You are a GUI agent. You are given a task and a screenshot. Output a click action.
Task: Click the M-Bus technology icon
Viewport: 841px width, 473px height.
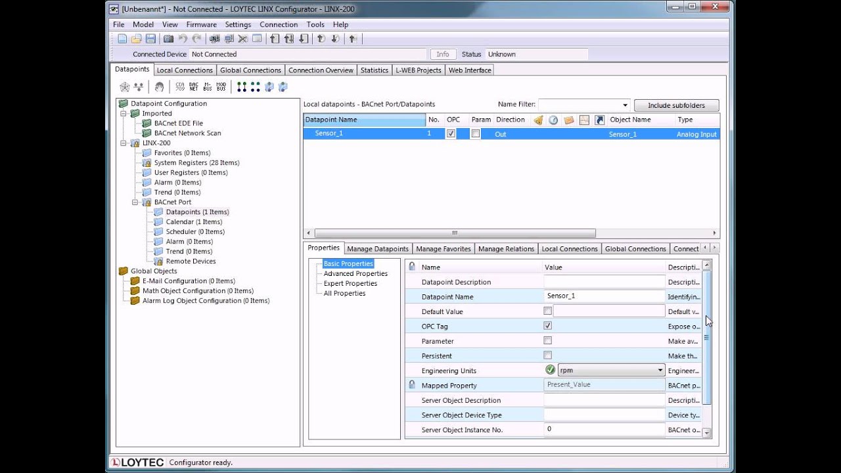(208, 87)
